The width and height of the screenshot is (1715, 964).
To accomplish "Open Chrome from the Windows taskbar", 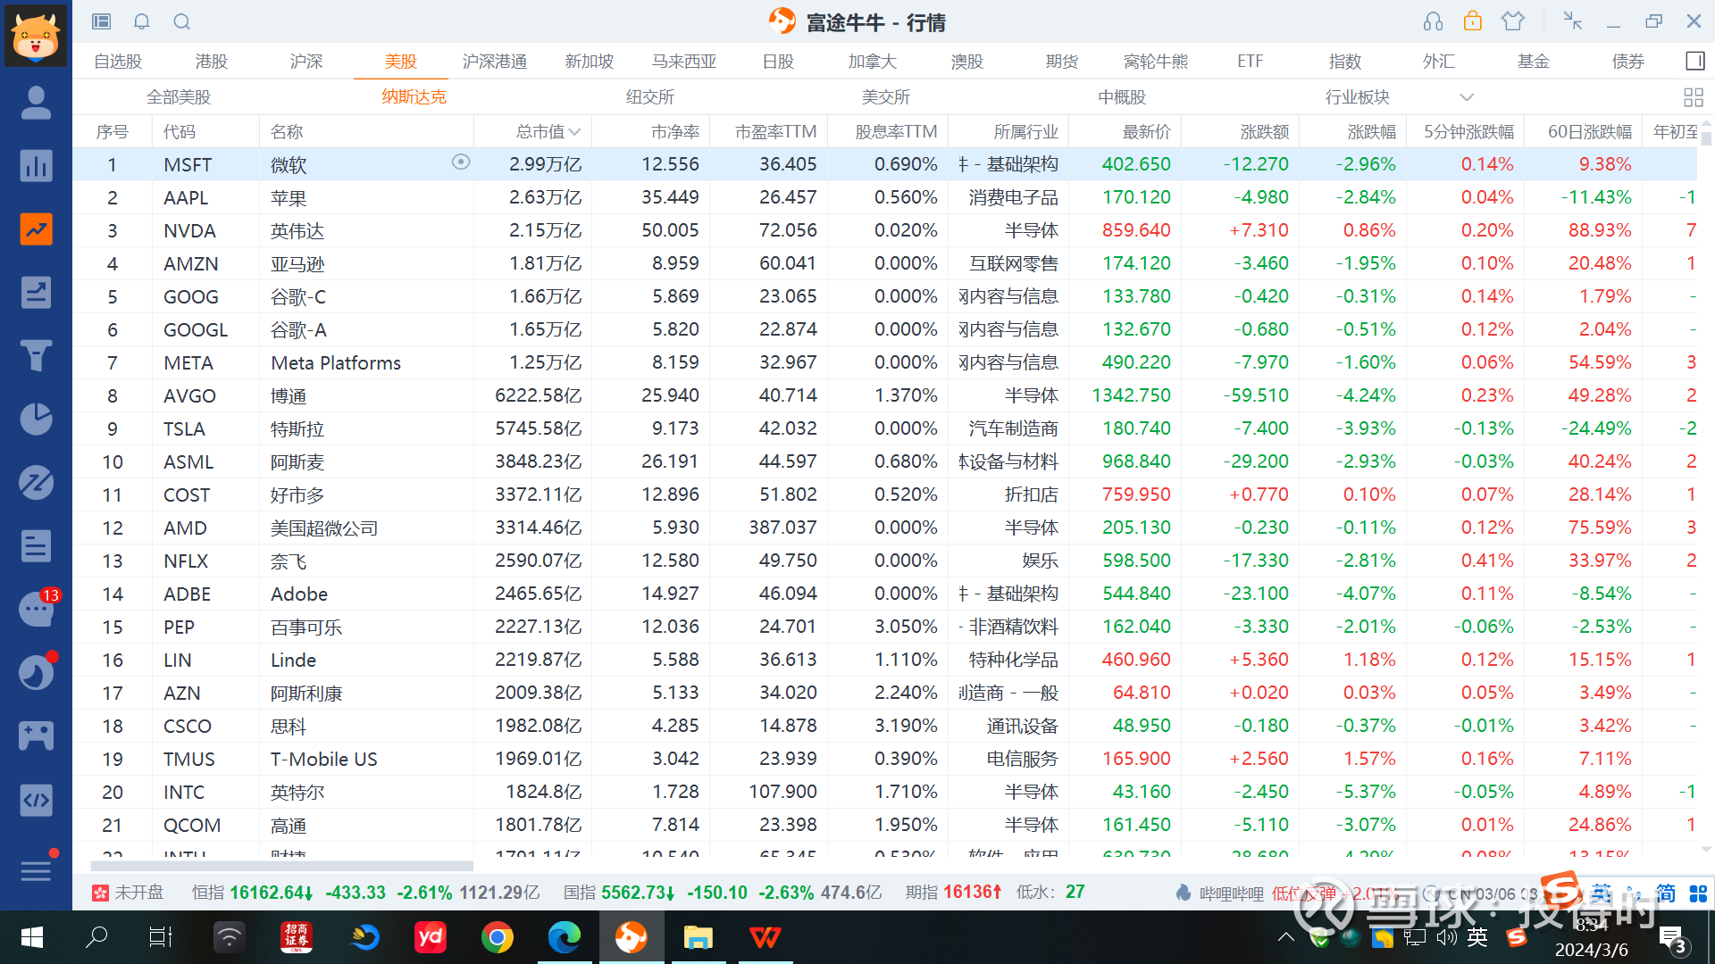I will tap(498, 937).
